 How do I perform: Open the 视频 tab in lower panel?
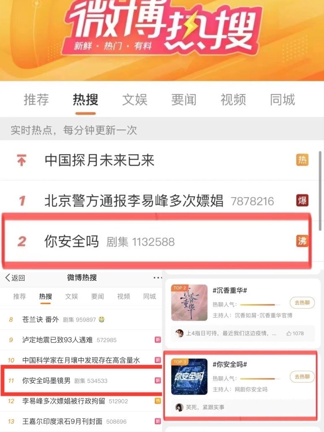[x=123, y=296]
